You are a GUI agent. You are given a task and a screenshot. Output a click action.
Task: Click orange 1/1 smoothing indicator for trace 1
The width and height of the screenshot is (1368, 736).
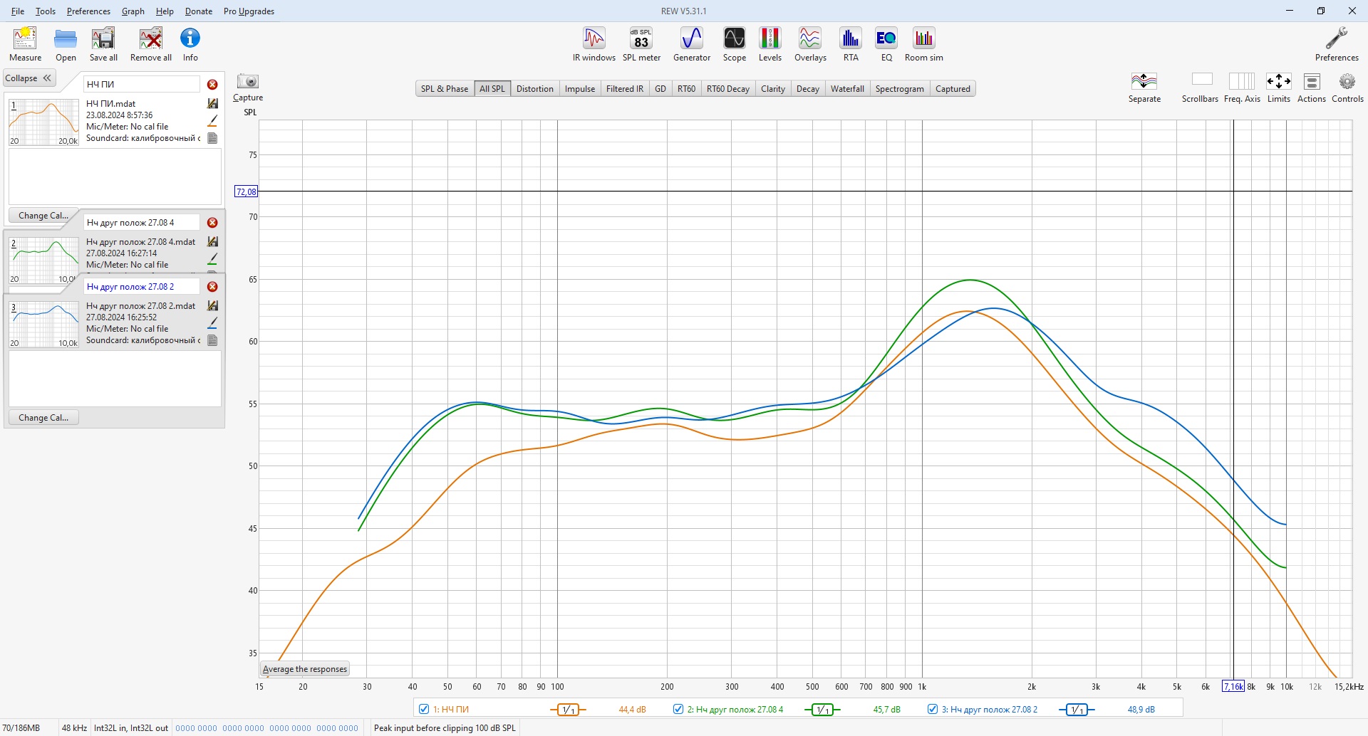pos(568,710)
